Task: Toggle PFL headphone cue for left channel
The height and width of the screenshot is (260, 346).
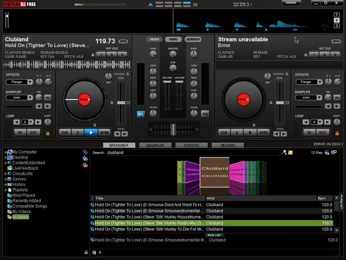Action: pyautogui.click(x=141, y=114)
